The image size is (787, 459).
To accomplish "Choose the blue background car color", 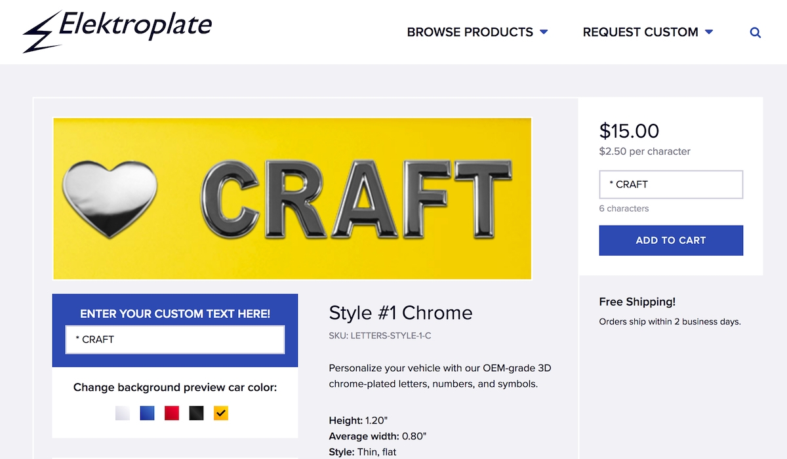I will (148, 413).
